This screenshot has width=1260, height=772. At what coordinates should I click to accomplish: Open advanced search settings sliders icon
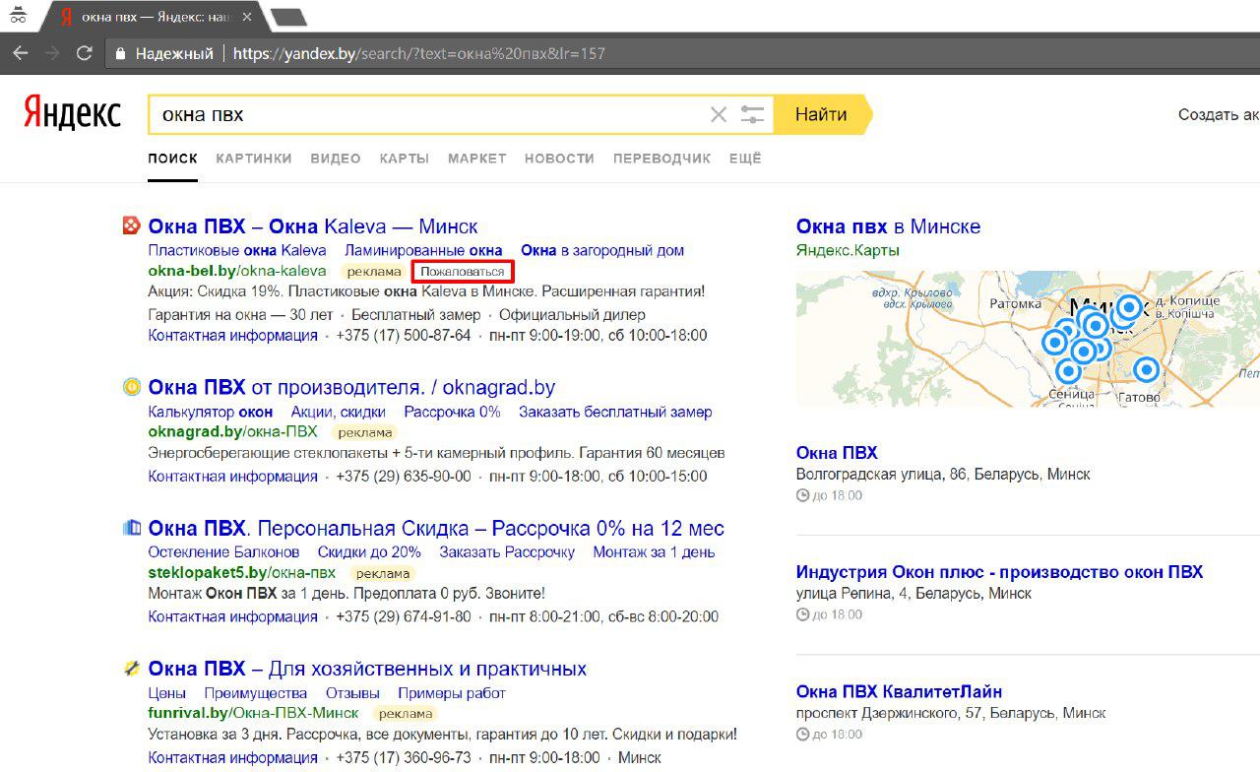click(752, 115)
